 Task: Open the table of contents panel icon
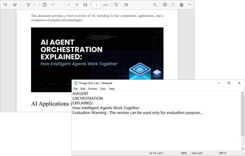click(5, 5)
